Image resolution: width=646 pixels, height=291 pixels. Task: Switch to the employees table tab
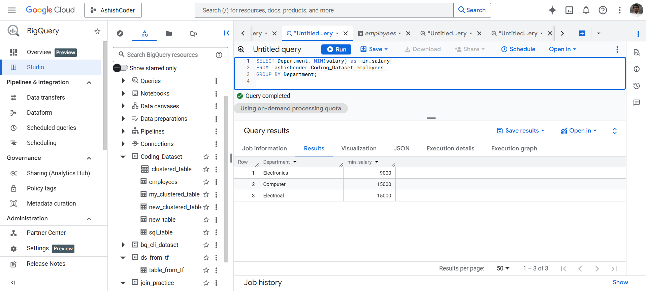click(380, 33)
